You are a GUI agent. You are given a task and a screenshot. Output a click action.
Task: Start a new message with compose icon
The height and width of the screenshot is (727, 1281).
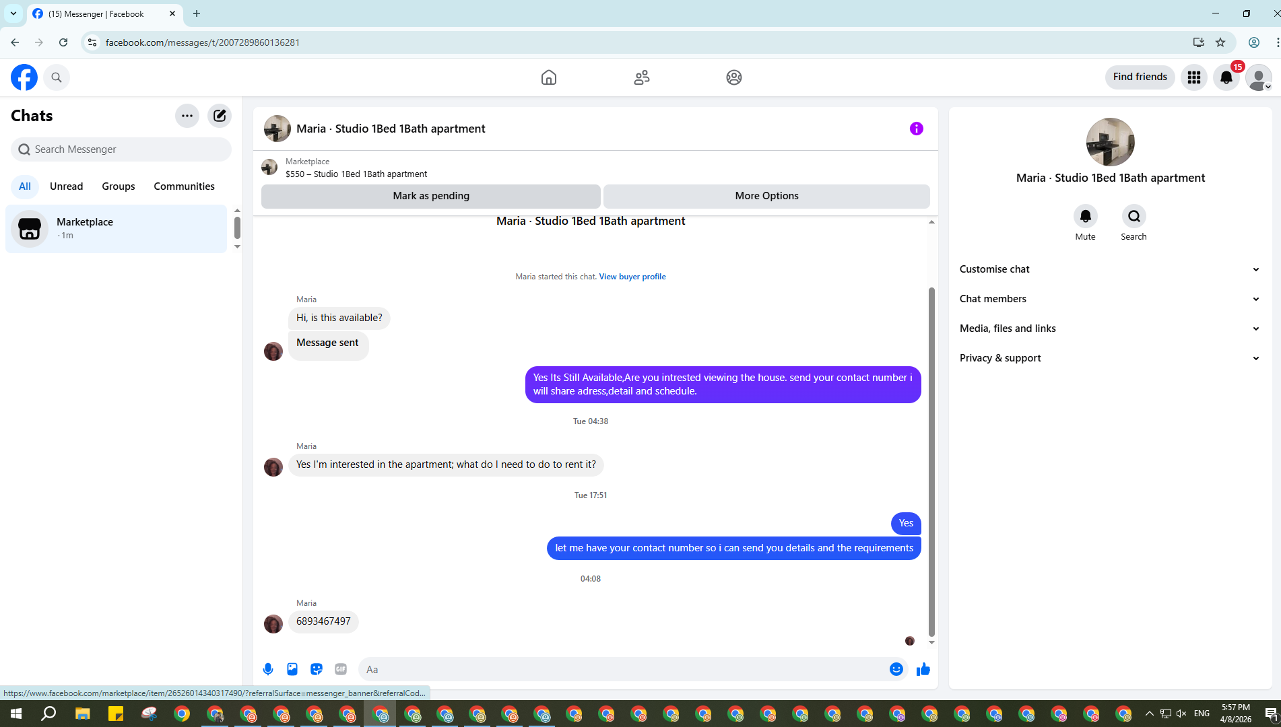click(220, 116)
